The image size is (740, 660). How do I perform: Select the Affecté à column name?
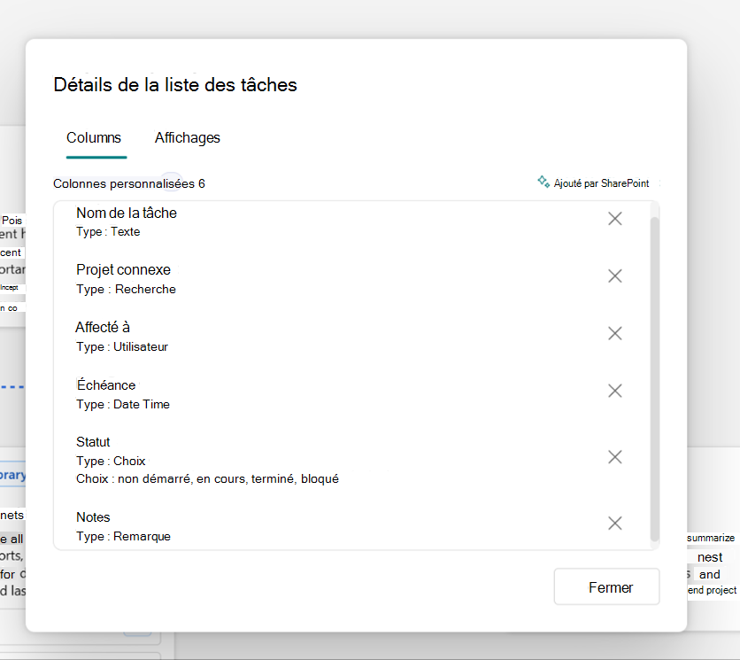click(103, 328)
